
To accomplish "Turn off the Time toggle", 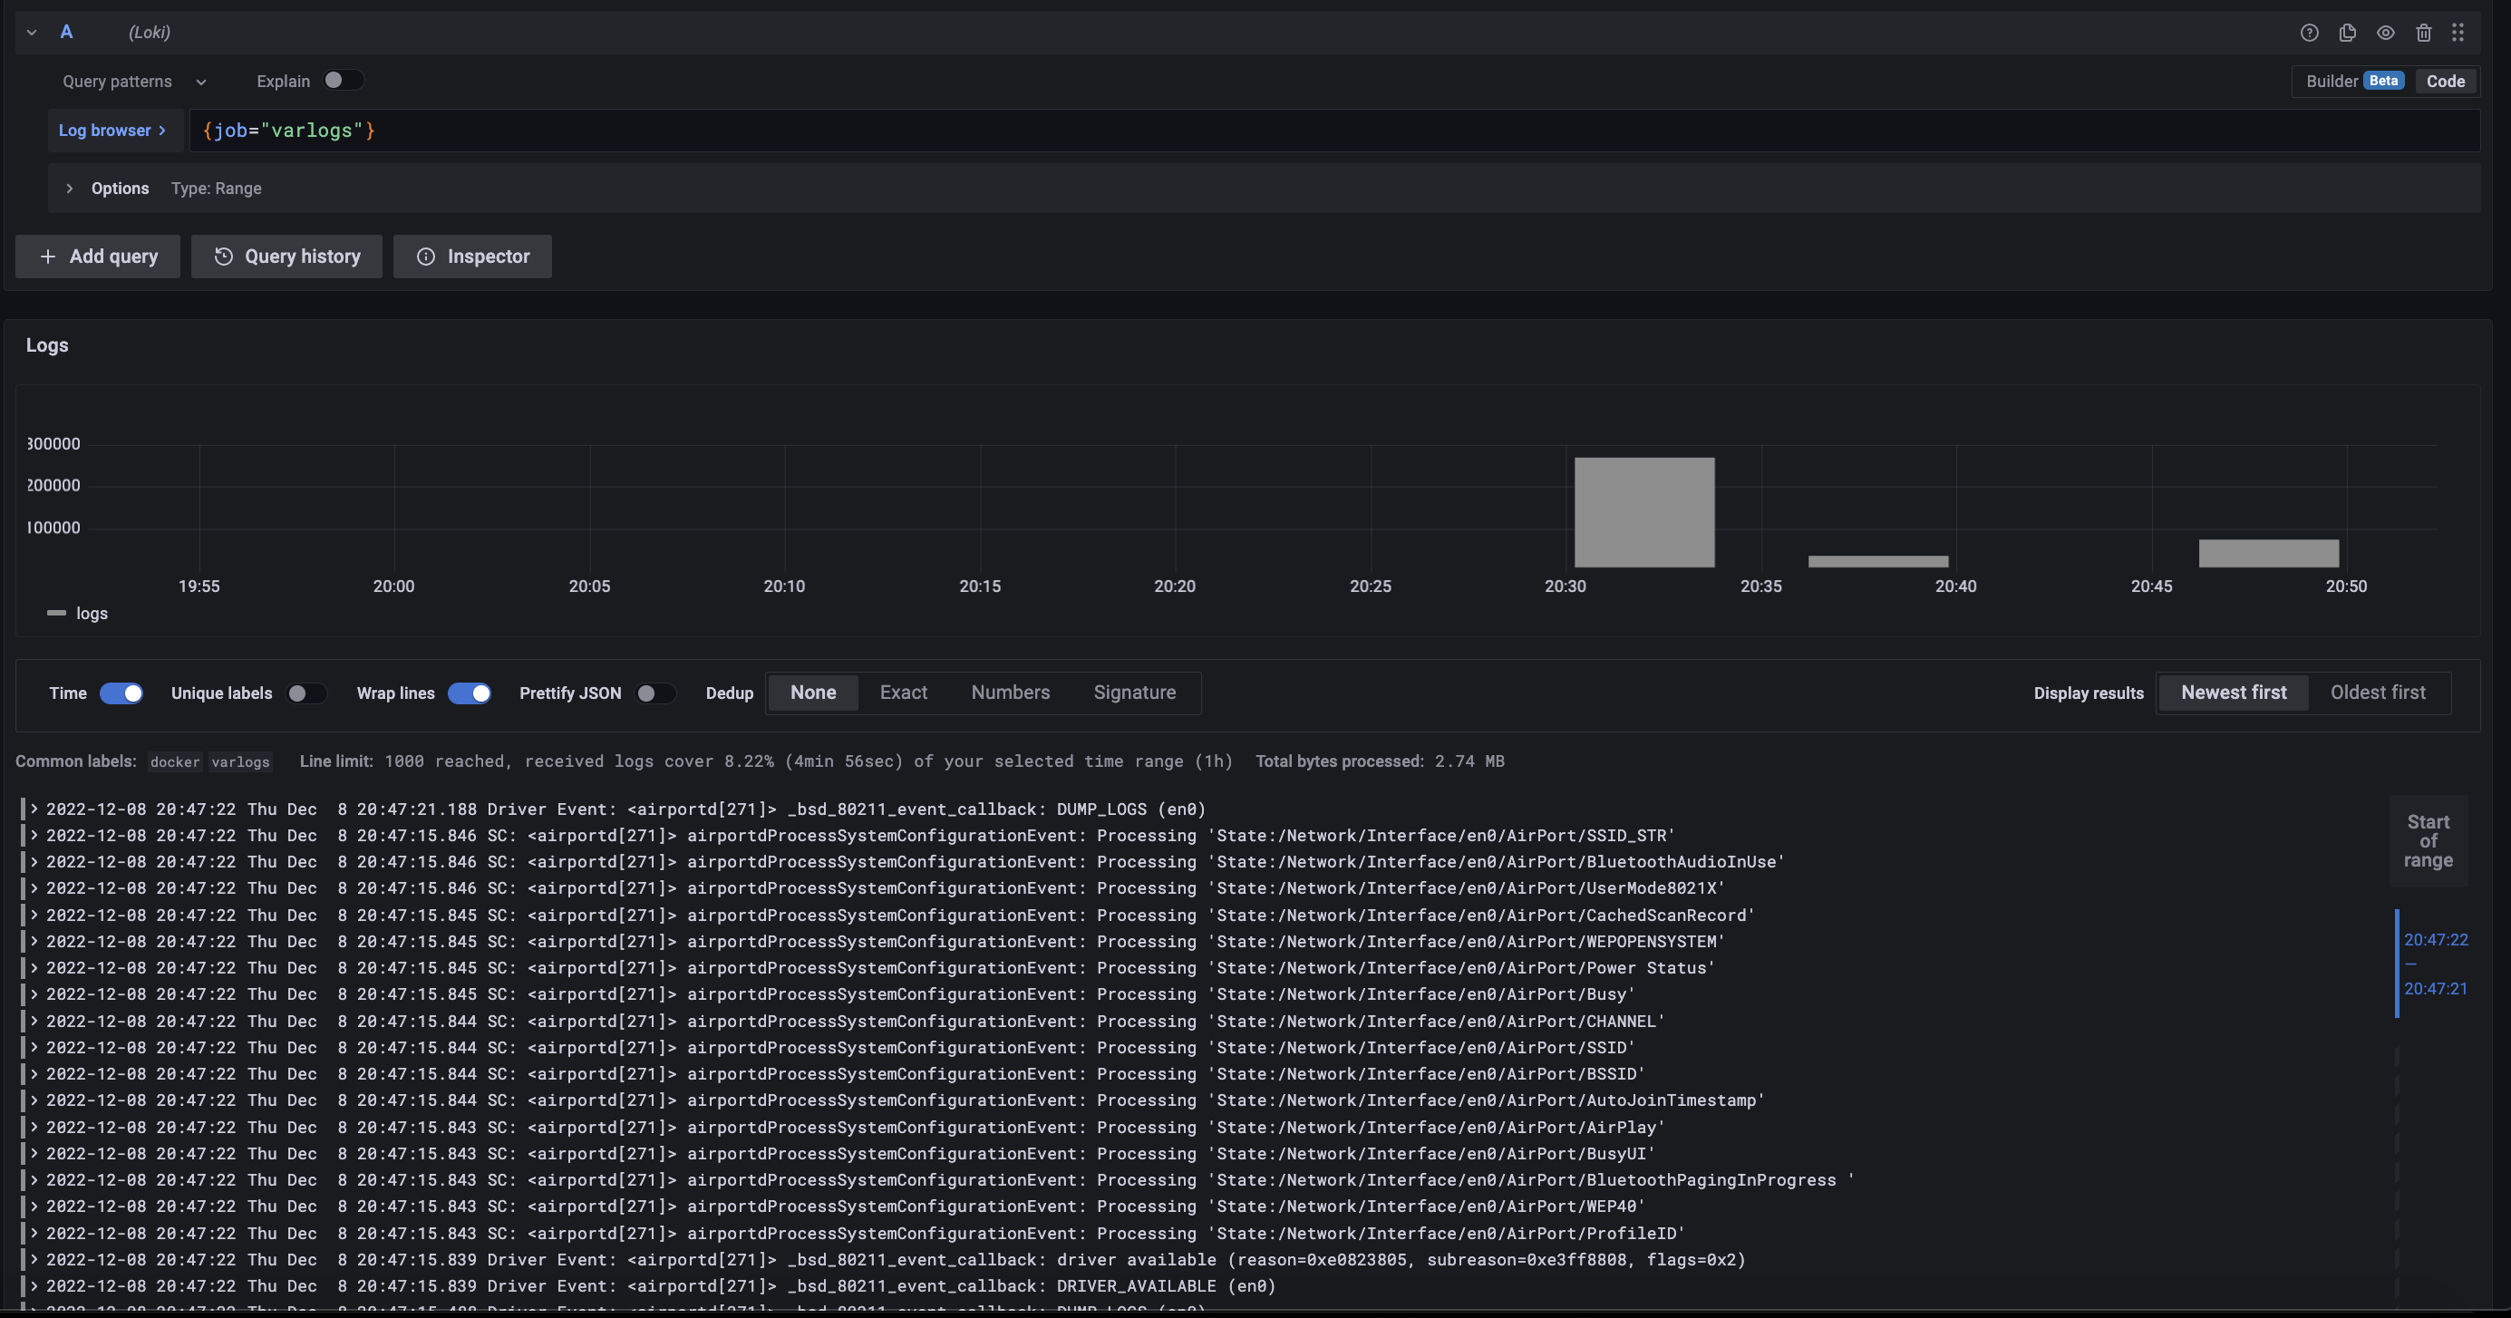I will pyautogui.click(x=121, y=693).
